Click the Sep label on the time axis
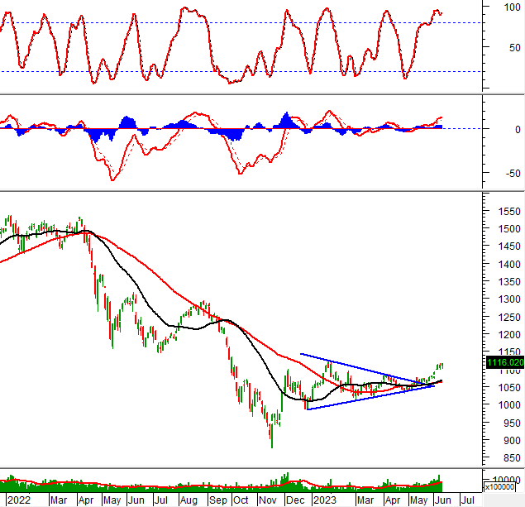Image resolution: width=525 pixels, height=507 pixels. click(x=217, y=500)
